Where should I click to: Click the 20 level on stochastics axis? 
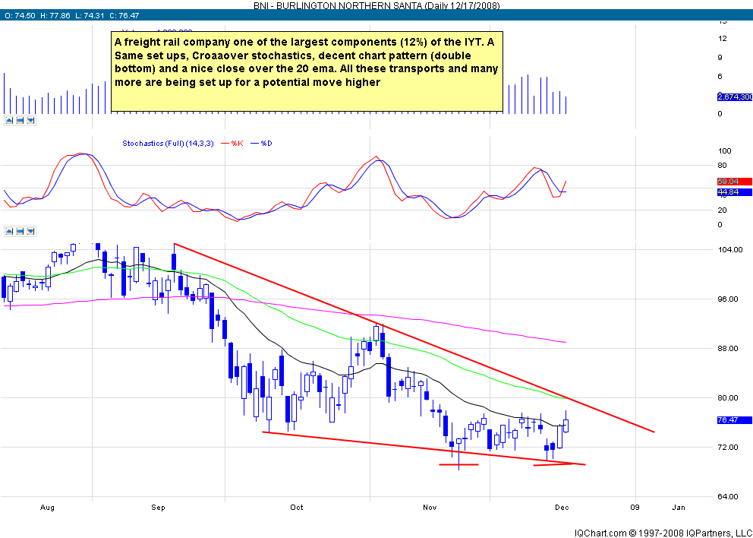click(722, 210)
